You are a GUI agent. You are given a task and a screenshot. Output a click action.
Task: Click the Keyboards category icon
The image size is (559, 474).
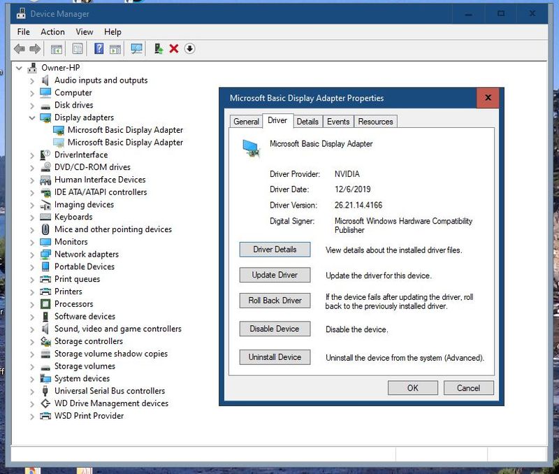[45, 217]
